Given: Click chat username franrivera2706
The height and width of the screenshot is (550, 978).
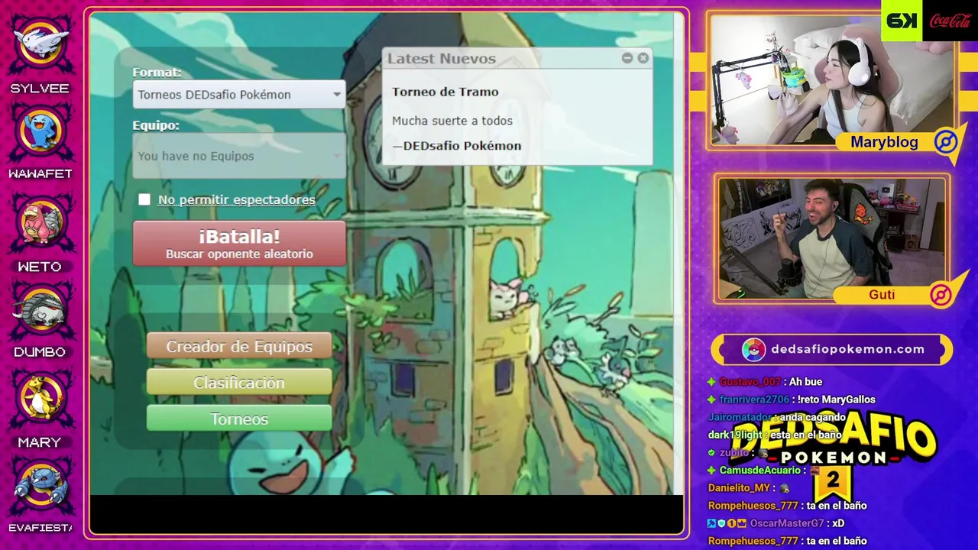Looking at the screenshot, I should [755, 400].
